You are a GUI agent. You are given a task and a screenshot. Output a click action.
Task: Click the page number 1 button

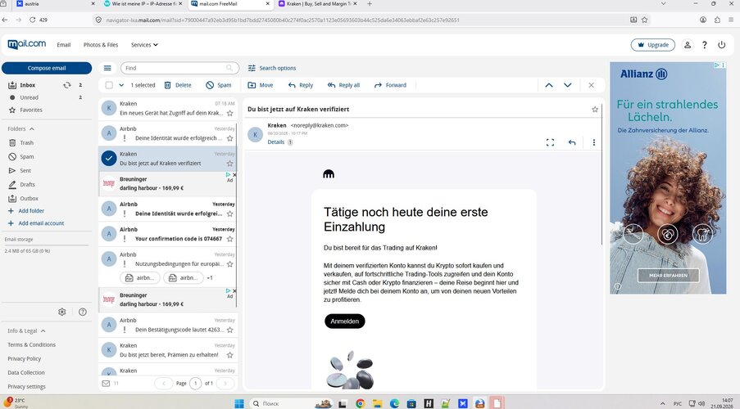pos(195,384)
